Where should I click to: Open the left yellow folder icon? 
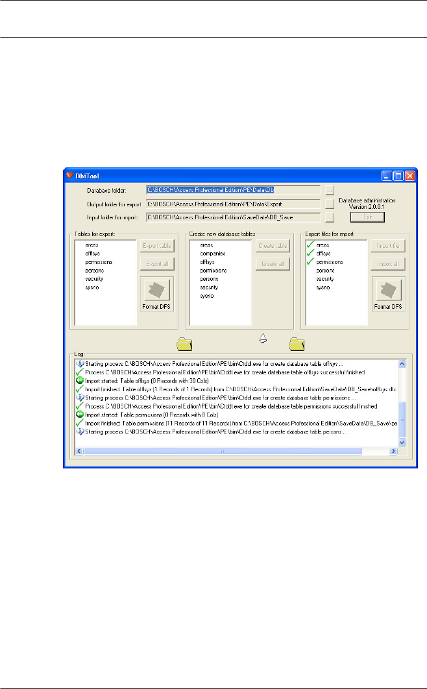pos(184,344)
